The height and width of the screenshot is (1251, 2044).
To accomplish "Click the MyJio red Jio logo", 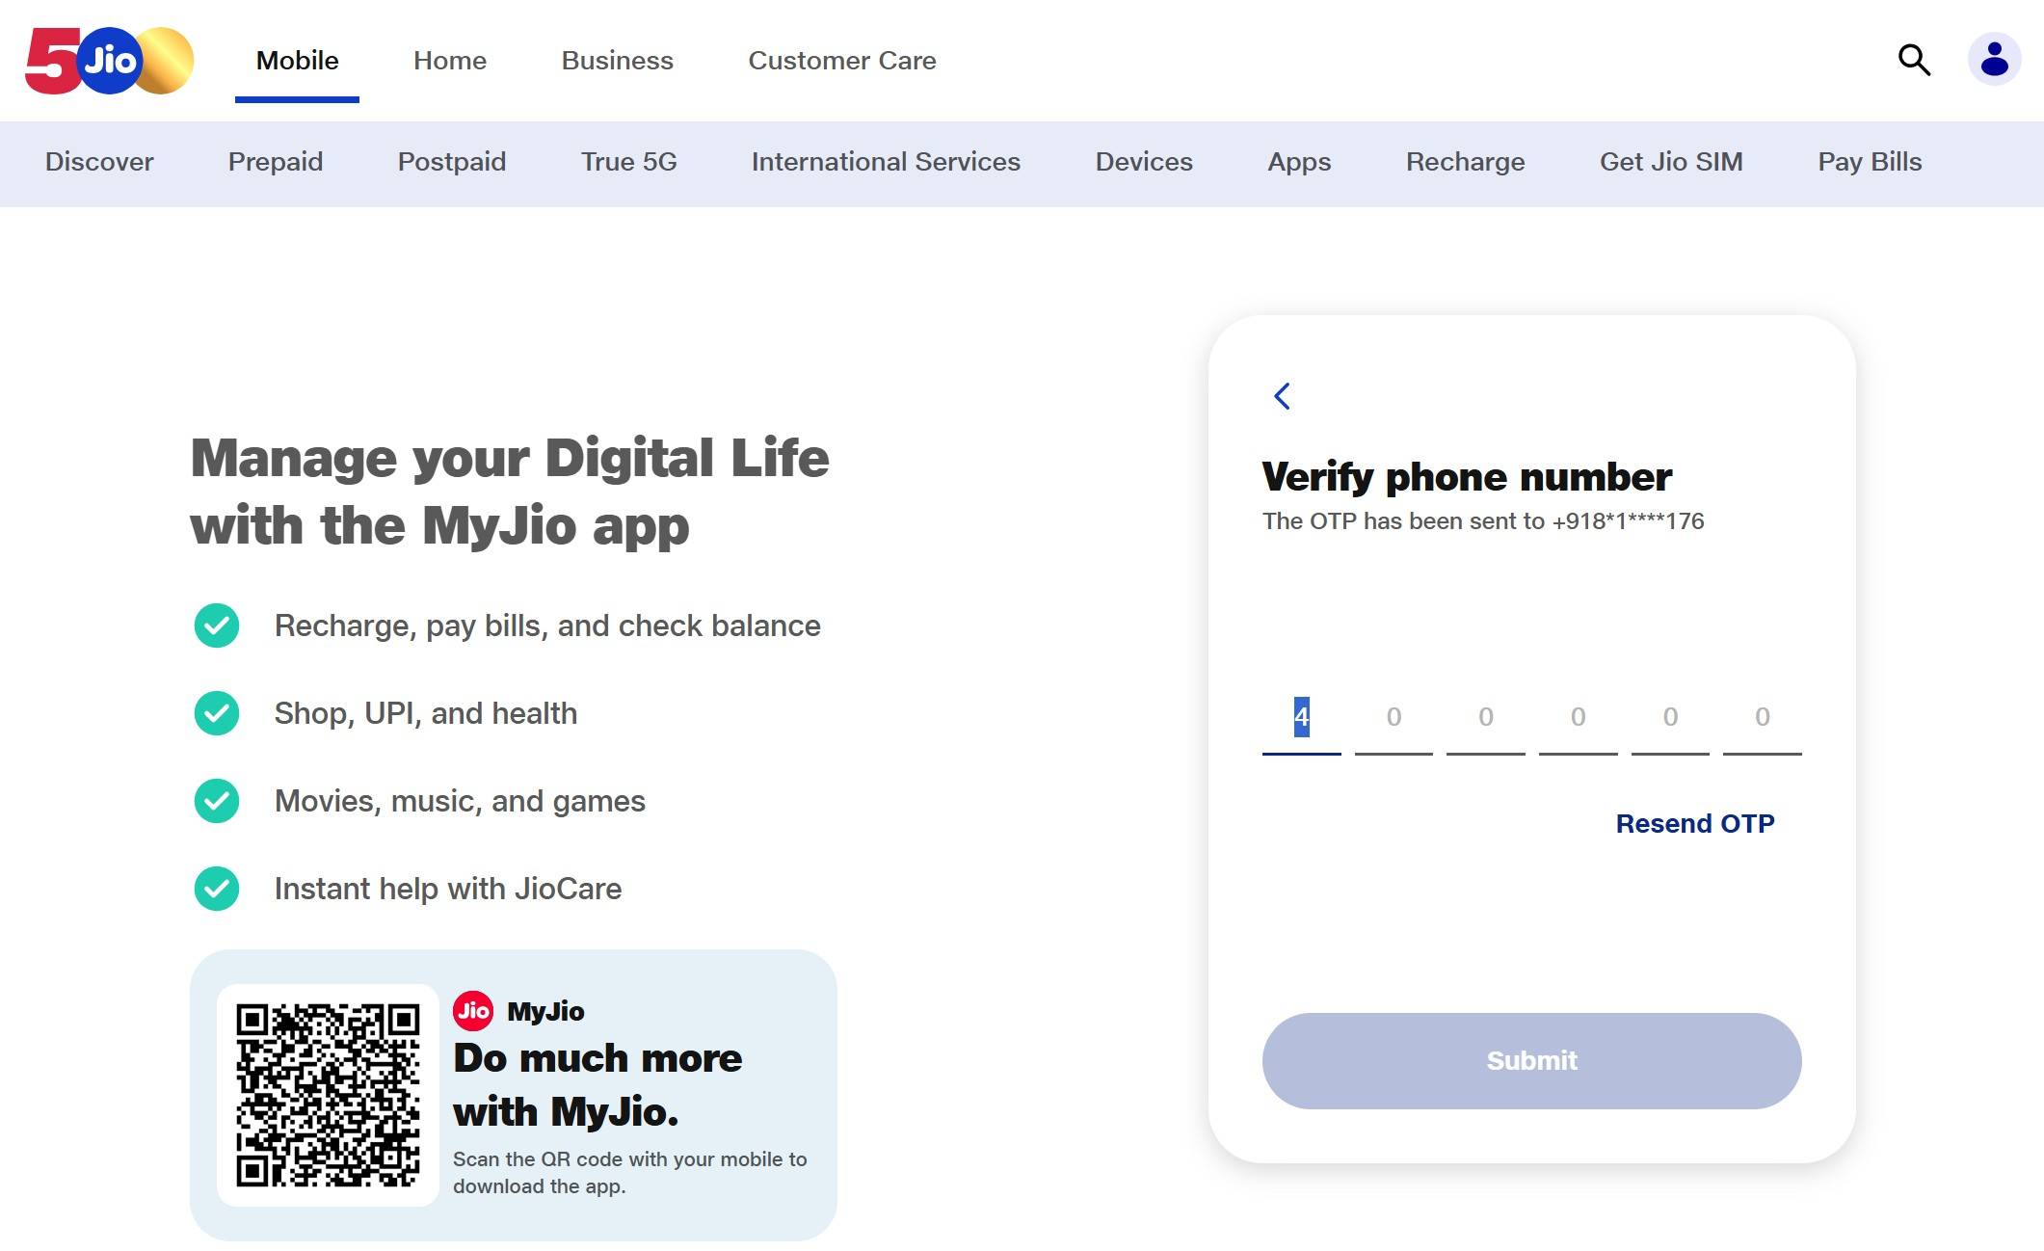I will coord(473,1010).
